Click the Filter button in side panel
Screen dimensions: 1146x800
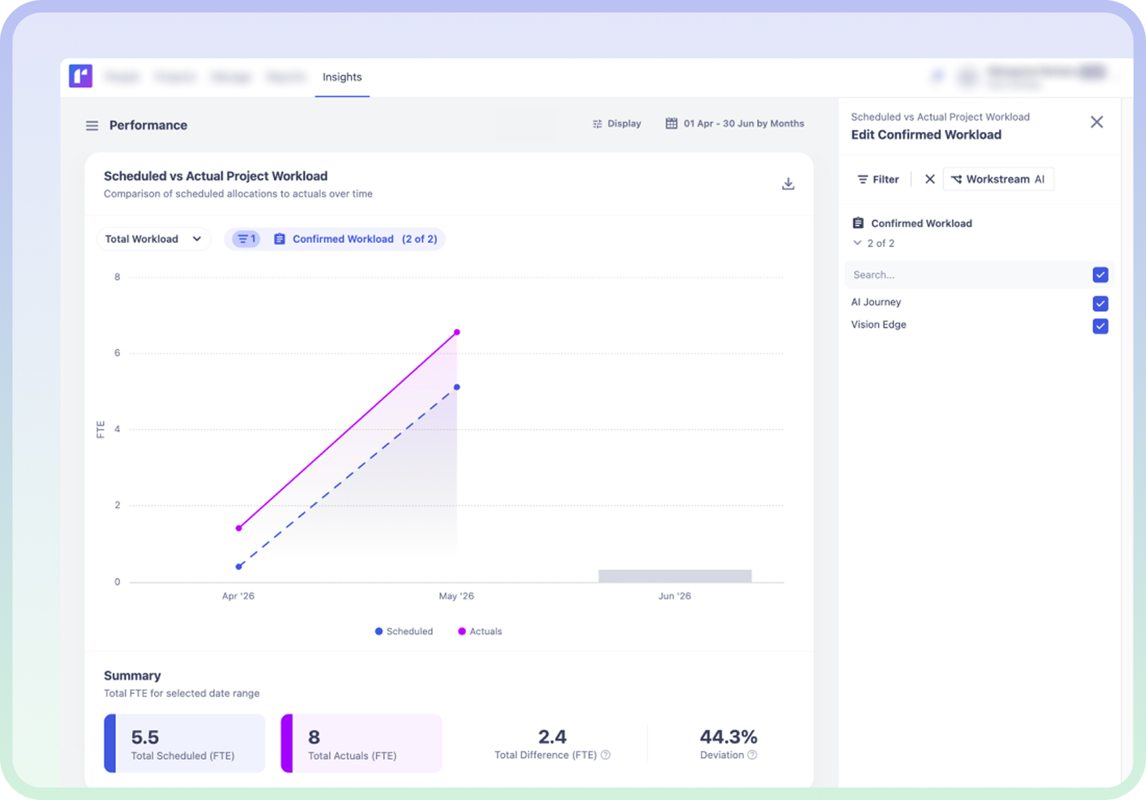(x=878, y=179)
